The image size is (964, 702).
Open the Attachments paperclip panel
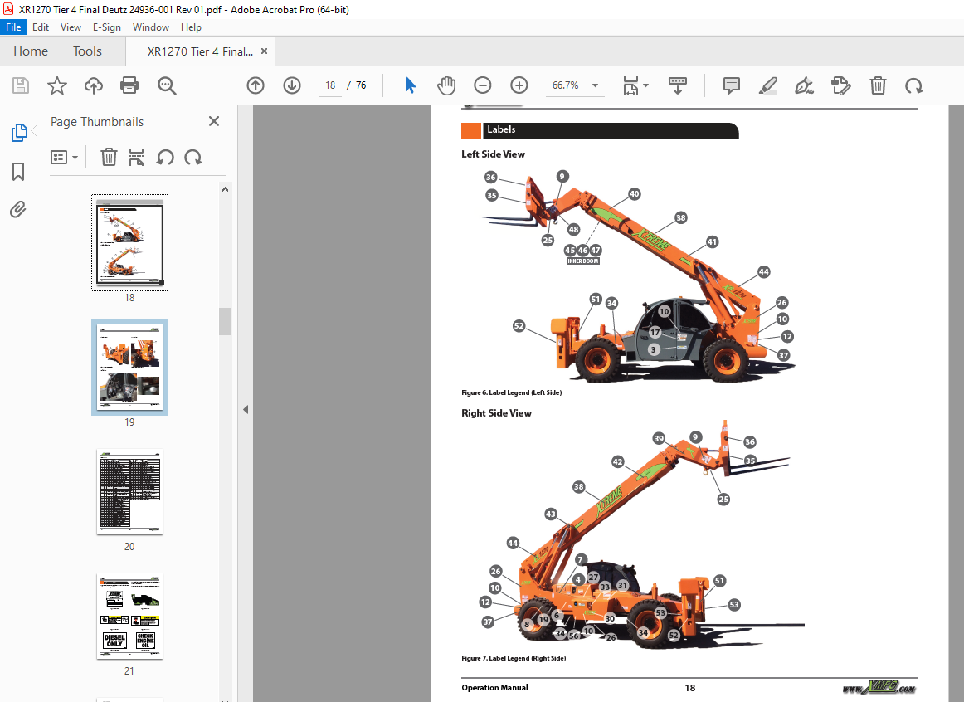pos(18,210)
